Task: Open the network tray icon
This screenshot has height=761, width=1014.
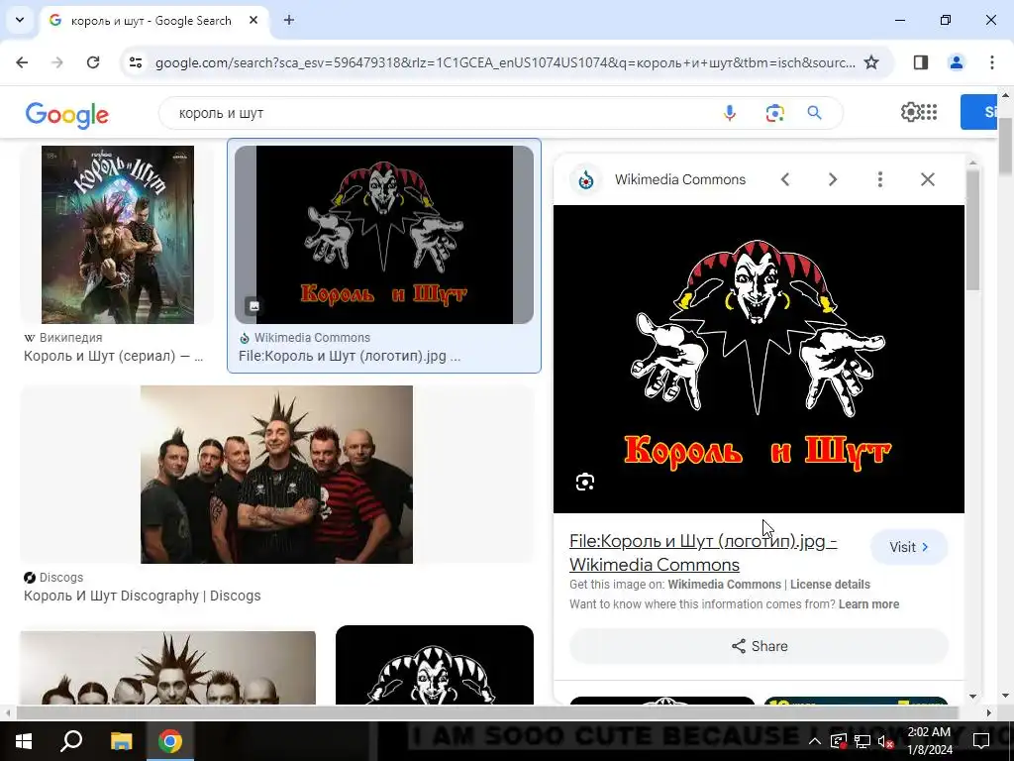Action: pos(862,741)
